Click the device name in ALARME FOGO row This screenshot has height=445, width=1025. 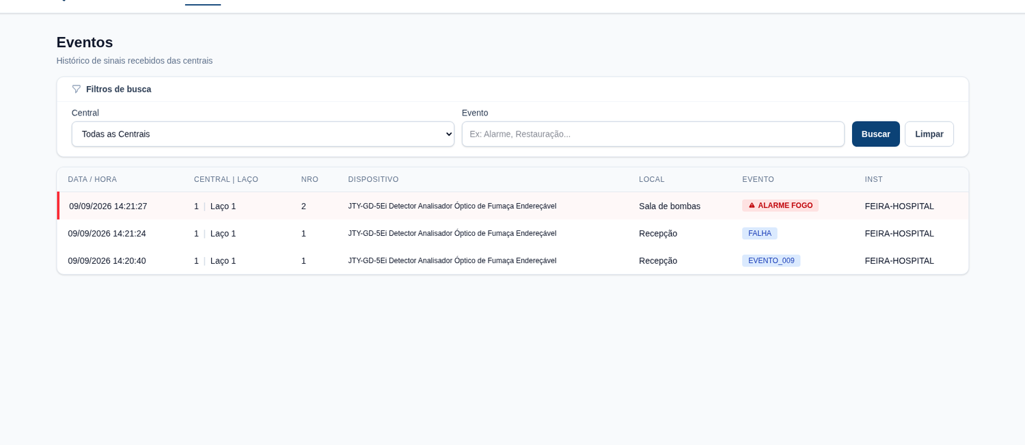tap(452, 206)
